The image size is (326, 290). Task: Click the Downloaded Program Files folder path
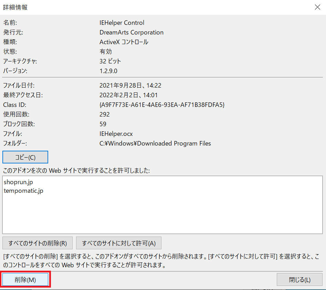155,143
